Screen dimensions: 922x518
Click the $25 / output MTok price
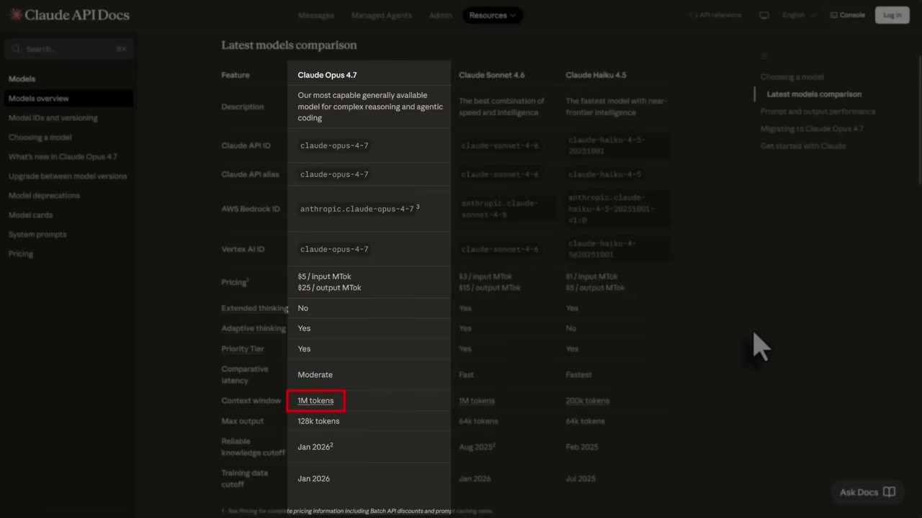tap(329, 288)
